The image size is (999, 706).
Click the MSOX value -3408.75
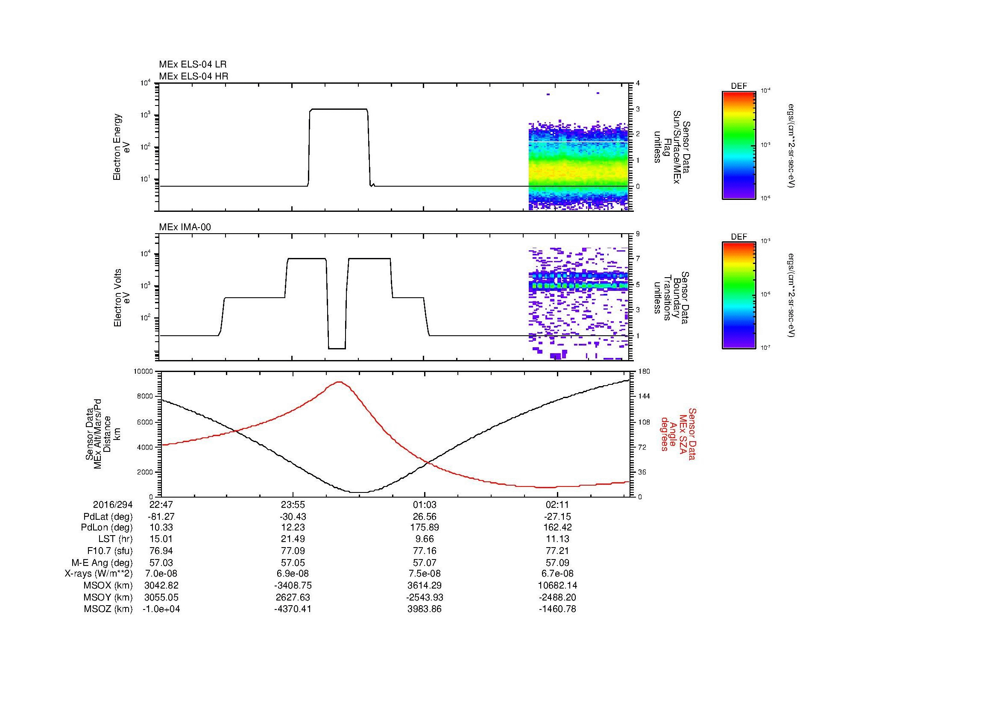293,586
